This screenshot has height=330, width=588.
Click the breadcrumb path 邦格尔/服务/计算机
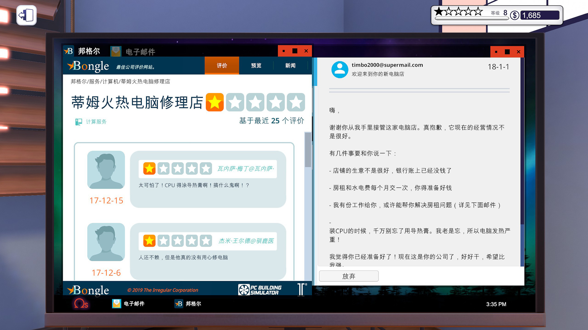[x=120, y=82]
